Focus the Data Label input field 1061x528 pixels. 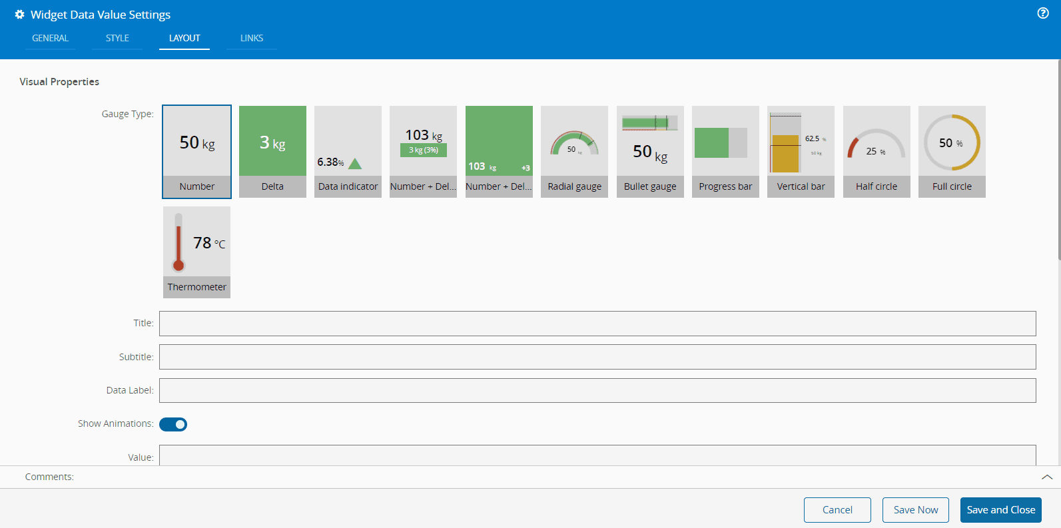(x=597, y=390)
